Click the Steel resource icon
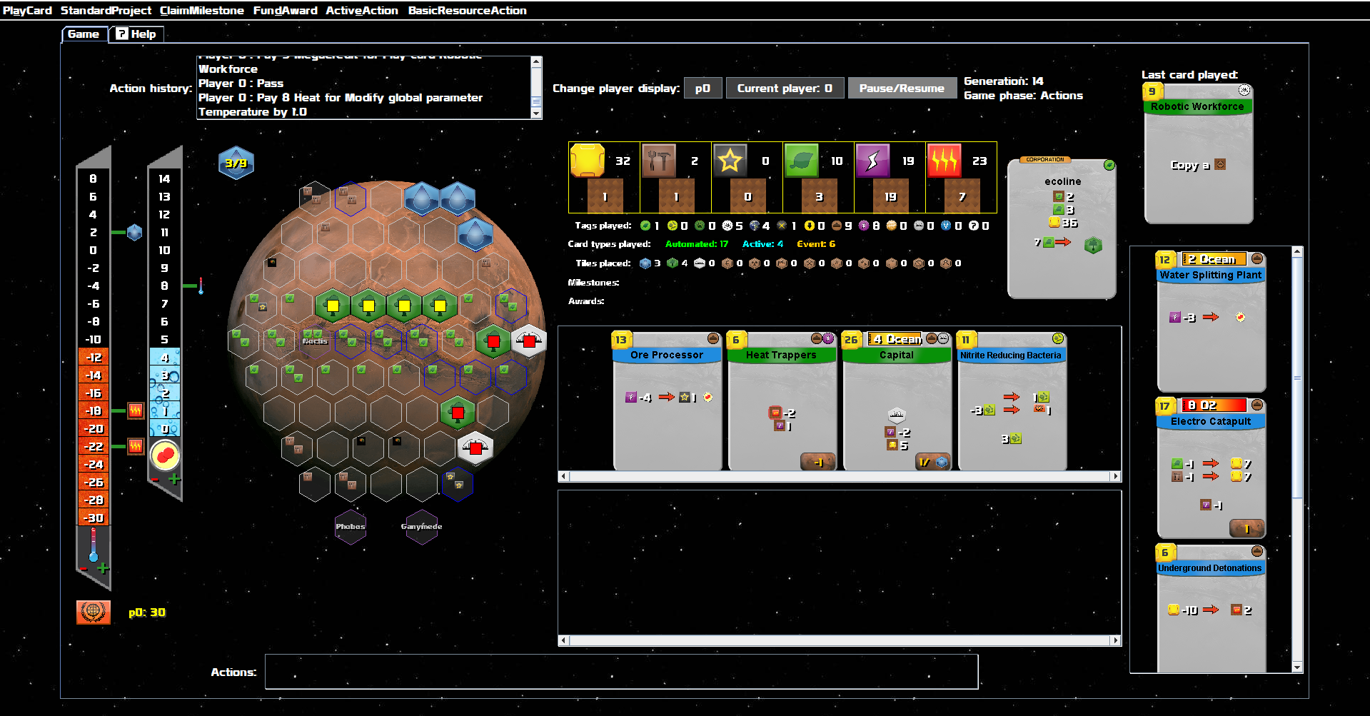Image resolution: width=1370 pixels, height=716 pixels. [x=658, y=161]
